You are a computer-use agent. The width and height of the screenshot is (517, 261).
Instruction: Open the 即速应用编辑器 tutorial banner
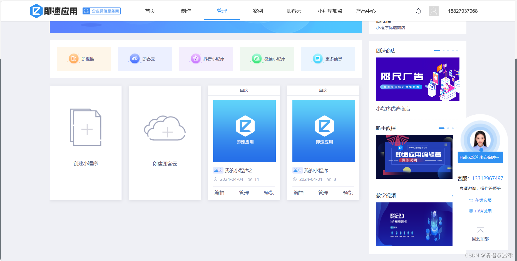(414, 157)
